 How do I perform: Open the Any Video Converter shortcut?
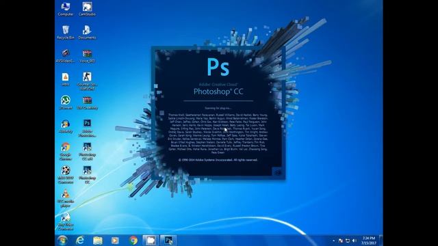[x=66, y=221]
